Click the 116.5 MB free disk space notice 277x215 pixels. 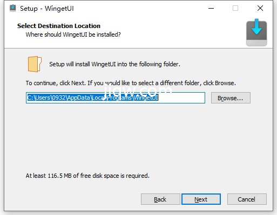[x=87, y=176]
